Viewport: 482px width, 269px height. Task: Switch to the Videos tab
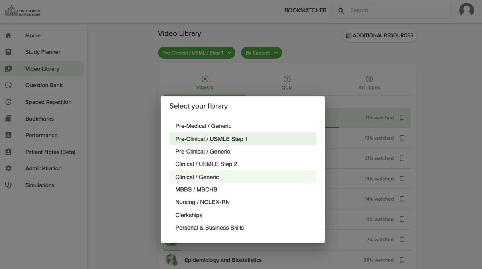(205, 83)
